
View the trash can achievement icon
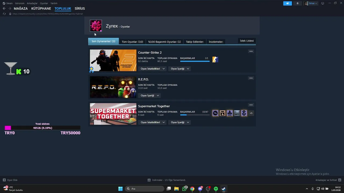coord(223,113)
